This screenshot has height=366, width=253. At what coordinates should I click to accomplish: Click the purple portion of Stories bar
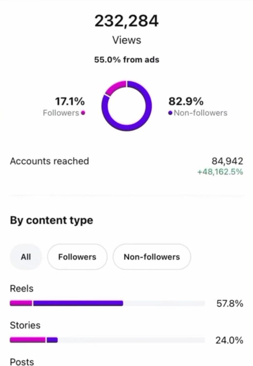52,340
